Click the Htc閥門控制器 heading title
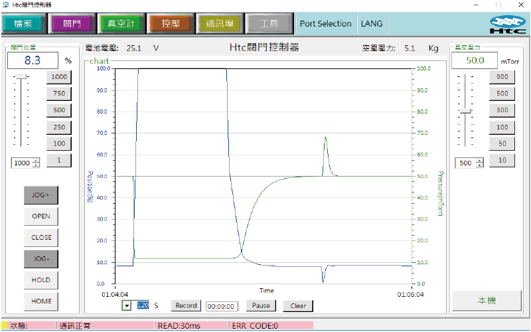The image size is (531, 332). (264, 47)
